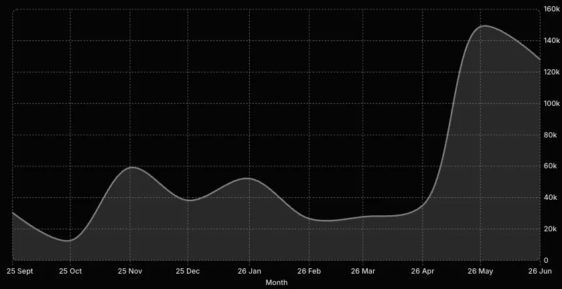Click the '160k' y-axis value

click(x=551, y=9)
